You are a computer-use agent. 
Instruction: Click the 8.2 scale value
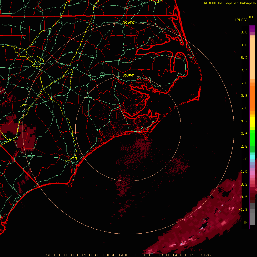(244, 57)
